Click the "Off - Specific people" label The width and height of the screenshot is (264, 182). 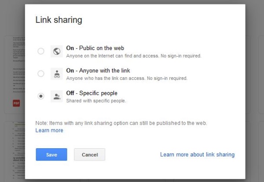92,93
